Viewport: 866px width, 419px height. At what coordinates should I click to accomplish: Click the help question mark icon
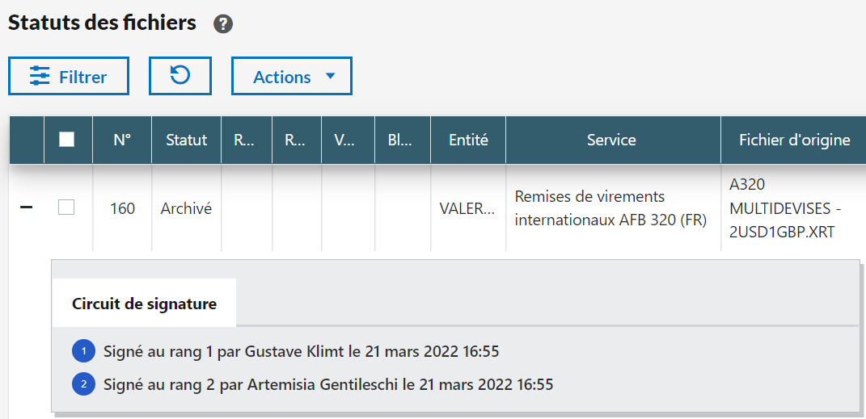[223, 24]
